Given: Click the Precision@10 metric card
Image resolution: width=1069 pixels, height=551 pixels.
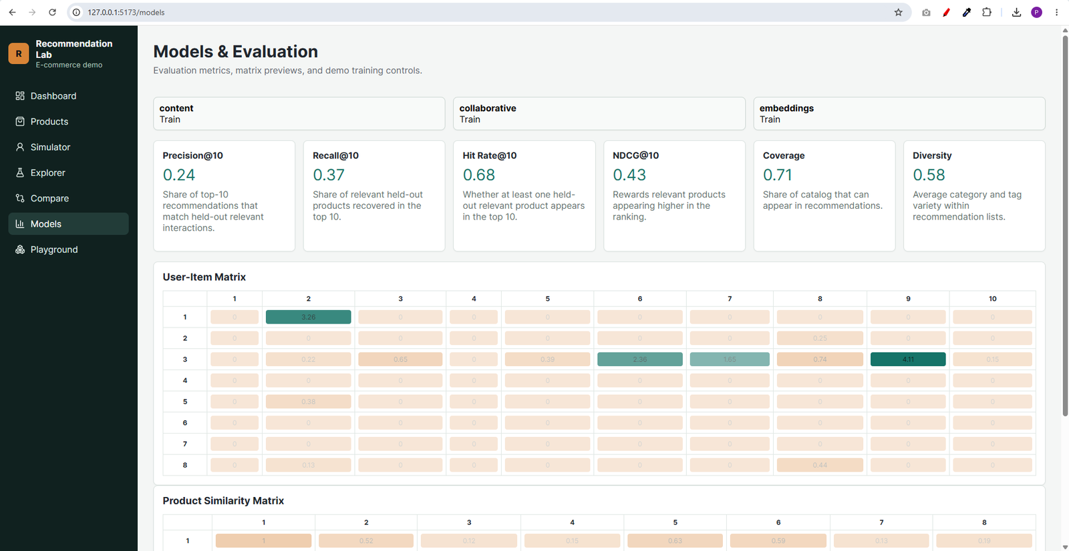Looking at the screenshot, I should point(224,195).
